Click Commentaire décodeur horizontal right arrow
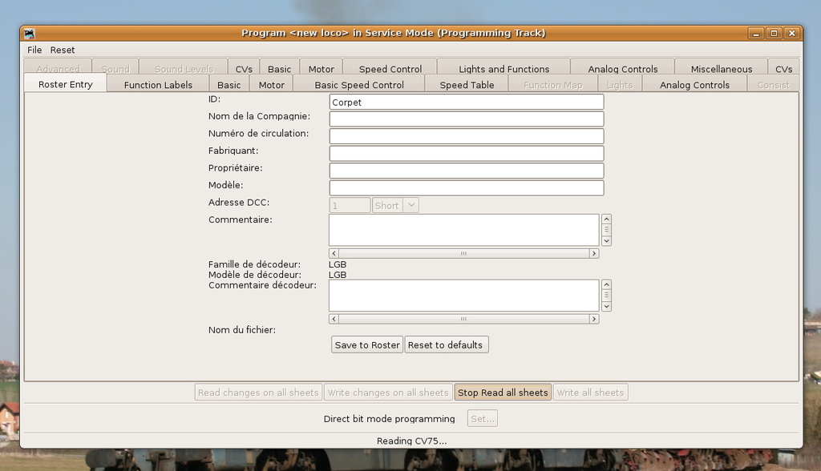The width and height of the screenshot is (821, 471). [x=594, y=319]
